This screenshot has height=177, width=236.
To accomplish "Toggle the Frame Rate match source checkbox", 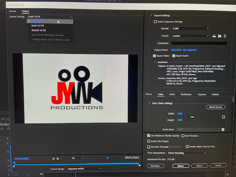I will (x=223, y=129).
